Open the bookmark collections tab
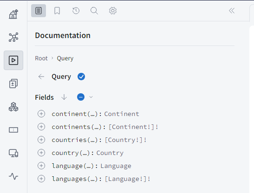 [x=57, y=11]
